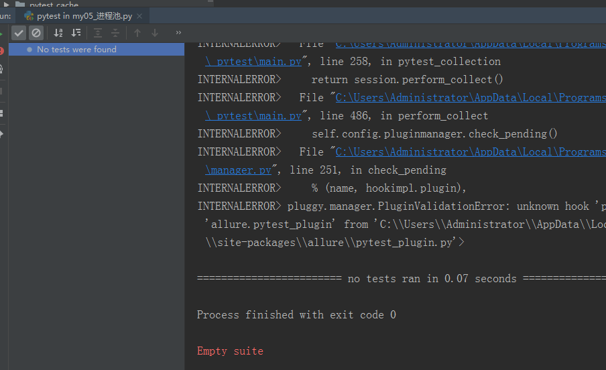Open the file path link above check_pending line

pos(471,151)
